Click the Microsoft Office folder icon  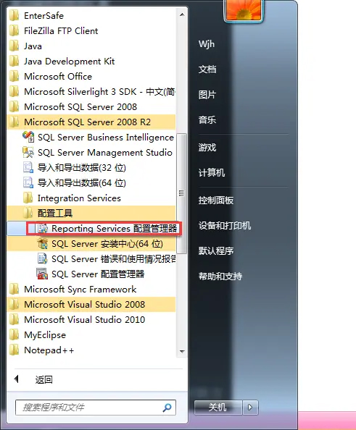15,76
